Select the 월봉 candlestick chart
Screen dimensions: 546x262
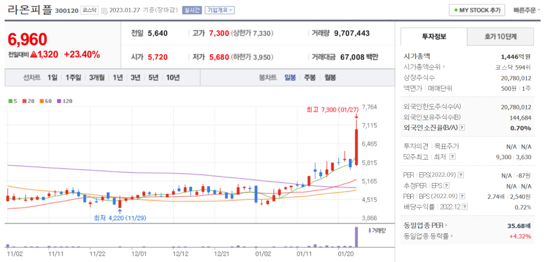(x=330, y=77)
